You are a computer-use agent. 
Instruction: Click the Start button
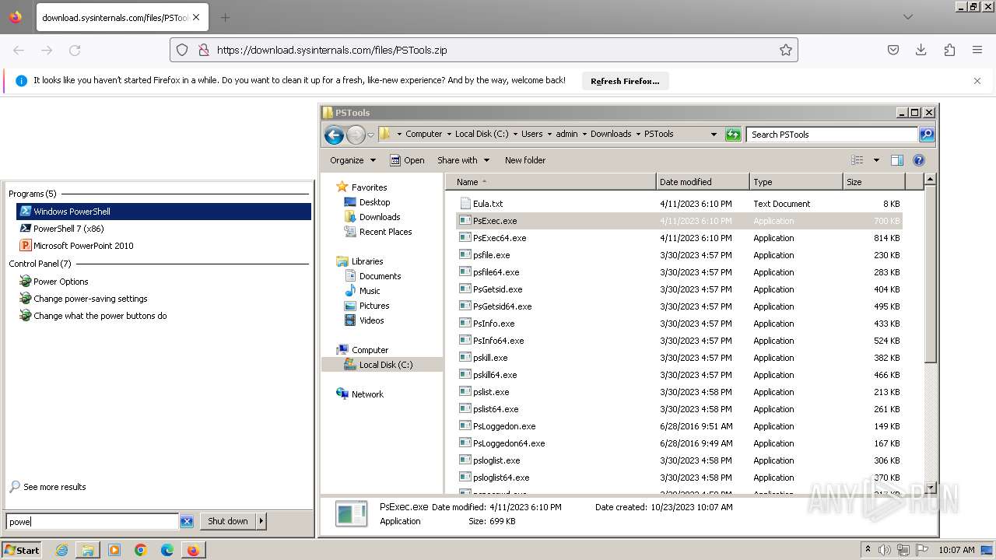tap(22, 550)
